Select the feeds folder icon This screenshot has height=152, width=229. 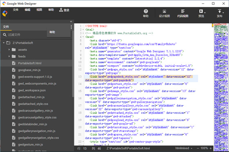[x=14, y=56]
